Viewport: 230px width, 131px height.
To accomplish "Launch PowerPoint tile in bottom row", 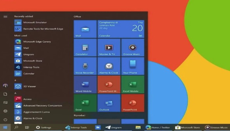I will tap(133, 103).
